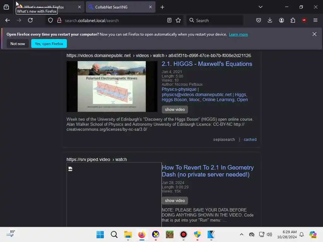The image size is (323, 242).
Task: Open Firefox account menu
Action: pos(281,20)
